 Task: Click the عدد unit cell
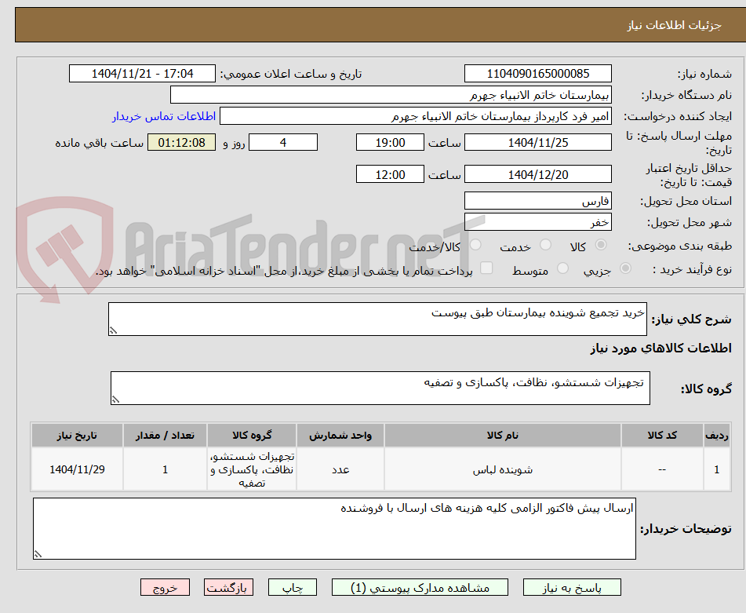(340, 469)
